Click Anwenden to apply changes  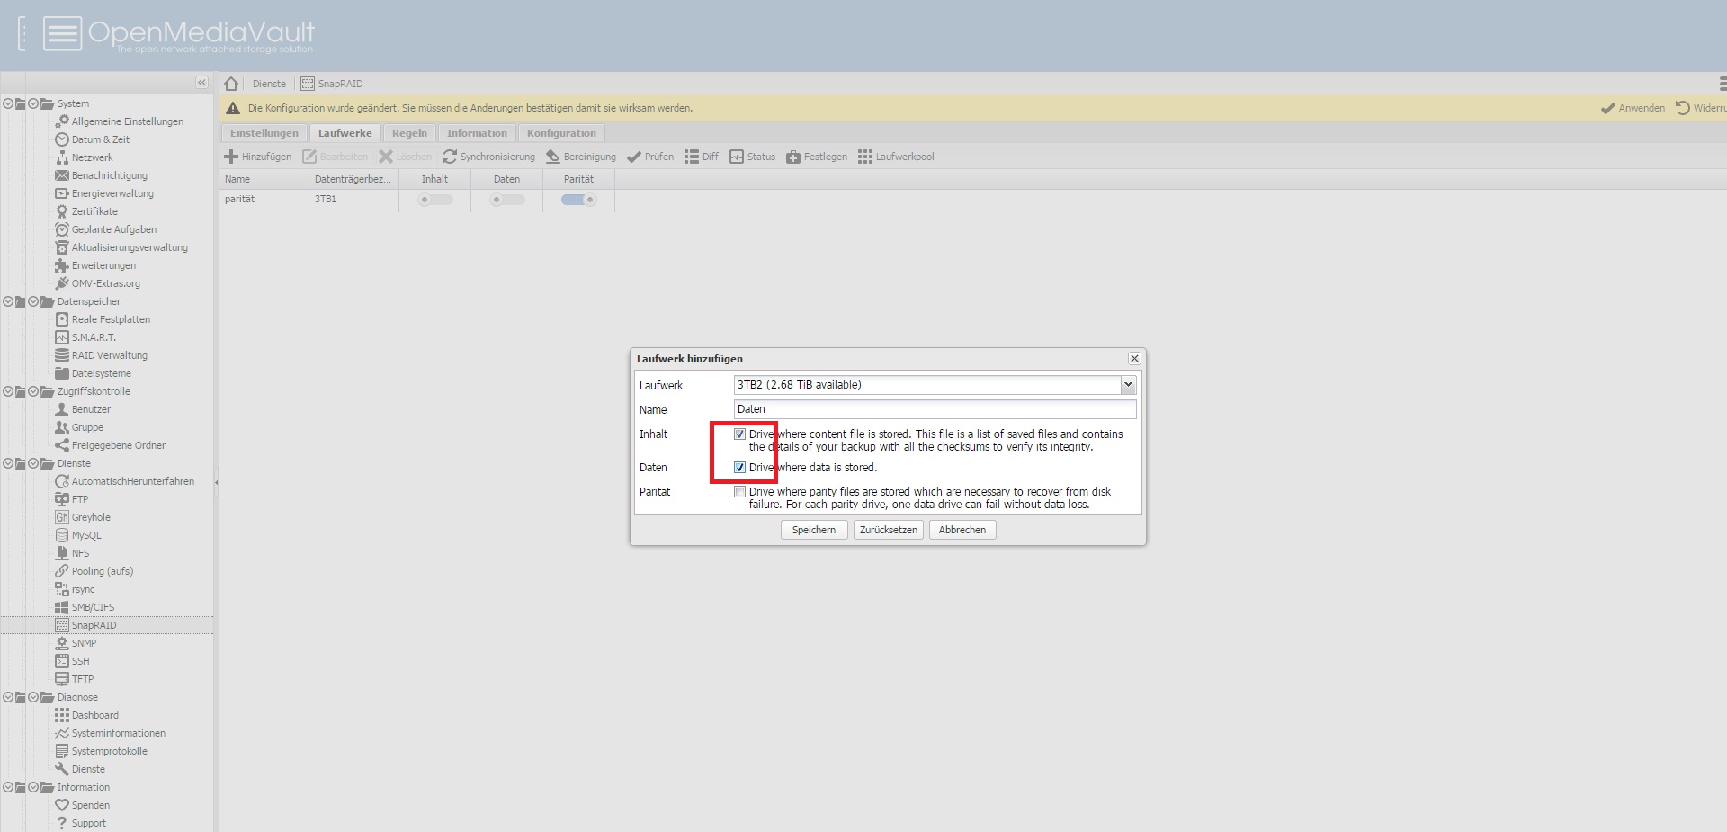(1633, 108)
